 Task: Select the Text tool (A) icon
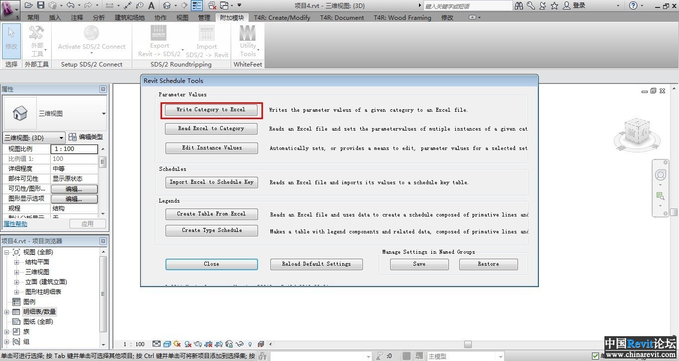(151, 5)
